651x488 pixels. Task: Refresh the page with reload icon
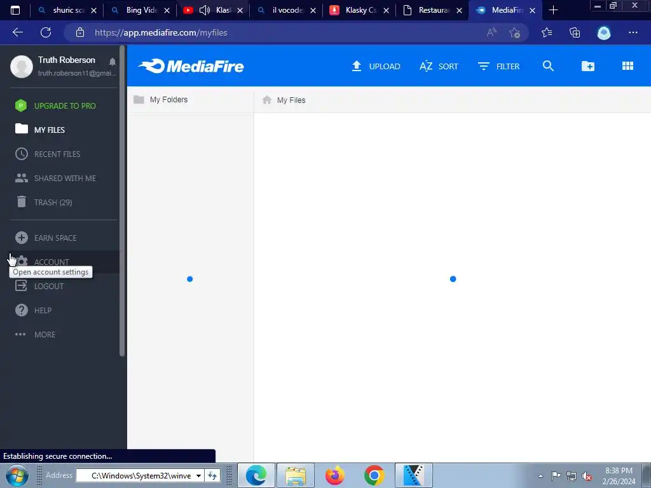[46, 32]
